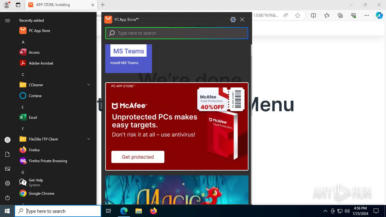
Task: Open Get Help app
Action: click(54, 182)
